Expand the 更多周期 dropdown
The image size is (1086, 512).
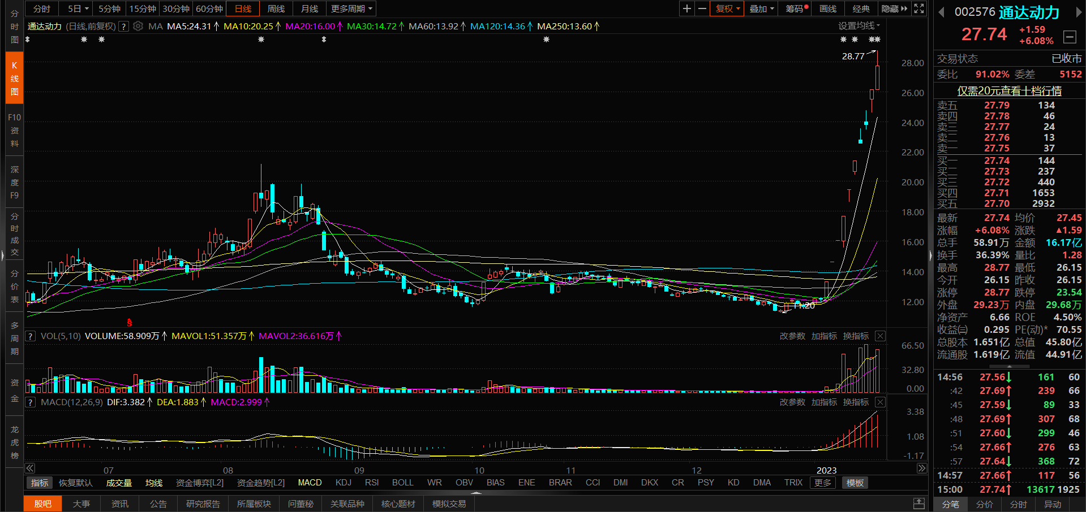[x=351, y=8]
